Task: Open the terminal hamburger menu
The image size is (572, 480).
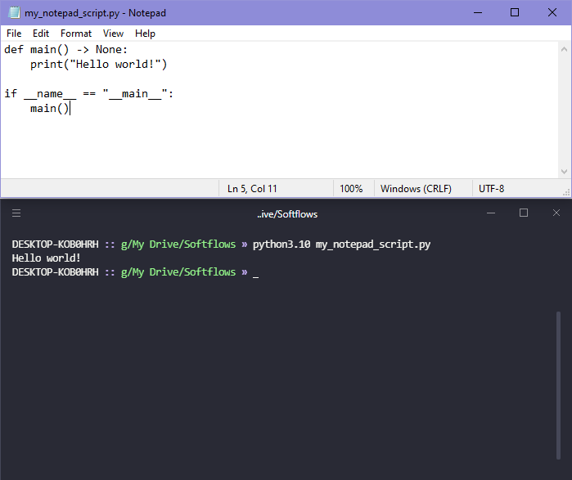Action: tap(16, 213)
